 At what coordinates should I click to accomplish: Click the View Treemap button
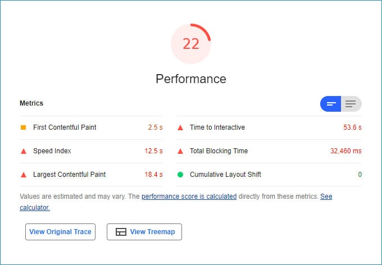(x=144, y=232)
